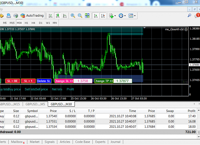The height and width of the screenshot is (145, 200).
Task: Click the take profit field 1.37877
Action: [x=123, y=81]
